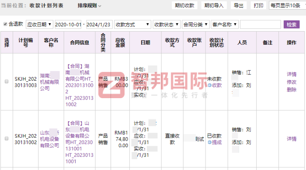This screenshot has height=170, width=306.
Task: Click the 收款计划状态 column header
Action: click(217, 42)
